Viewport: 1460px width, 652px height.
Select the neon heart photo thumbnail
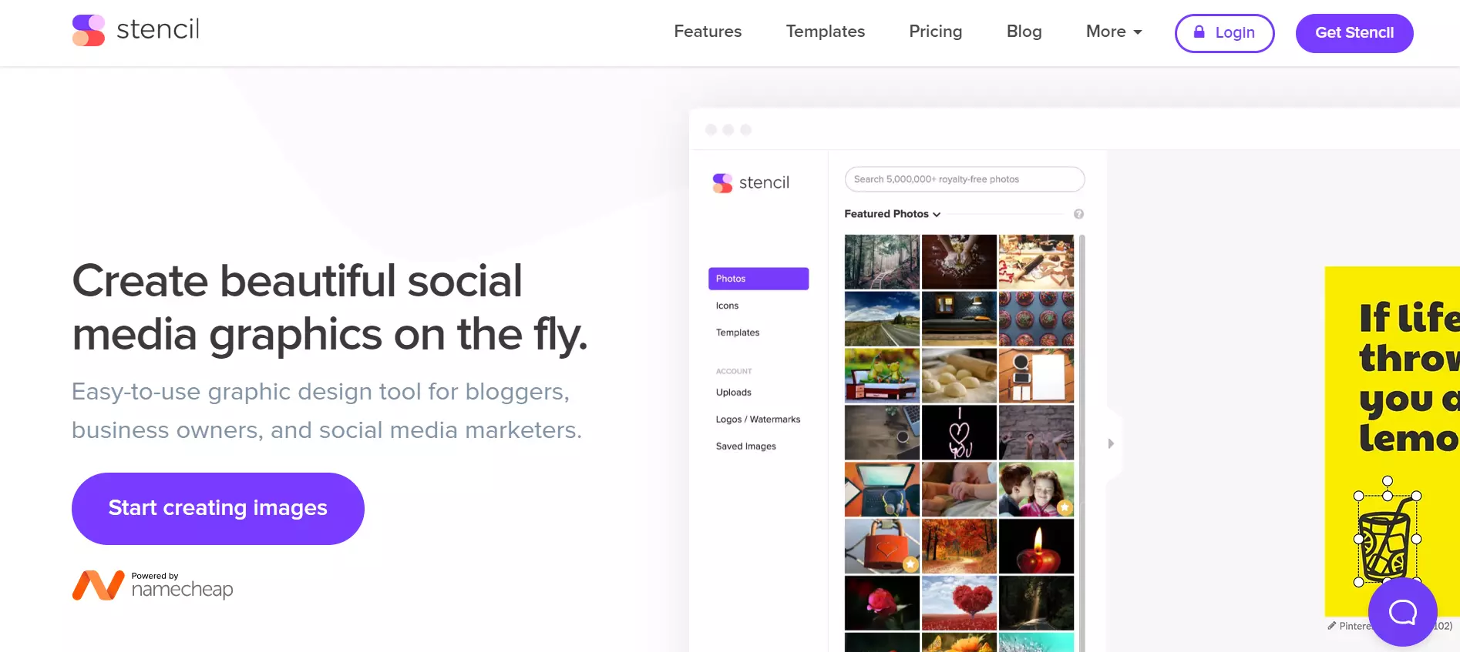959,433
